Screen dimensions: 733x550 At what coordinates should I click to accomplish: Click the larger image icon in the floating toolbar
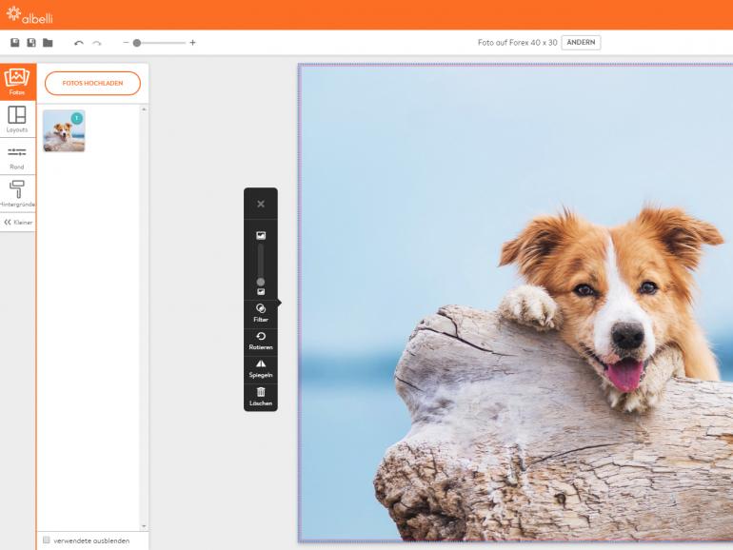pyautogui.click(x=261, y=236)
